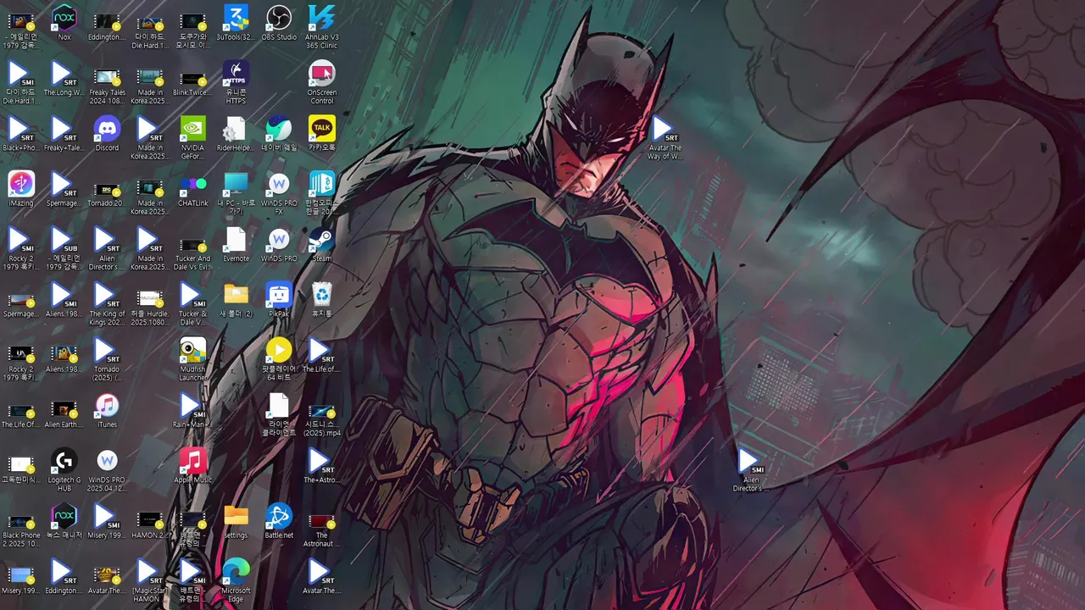Select the NVIDIA GeForce shortcut

tap(192, 137)
